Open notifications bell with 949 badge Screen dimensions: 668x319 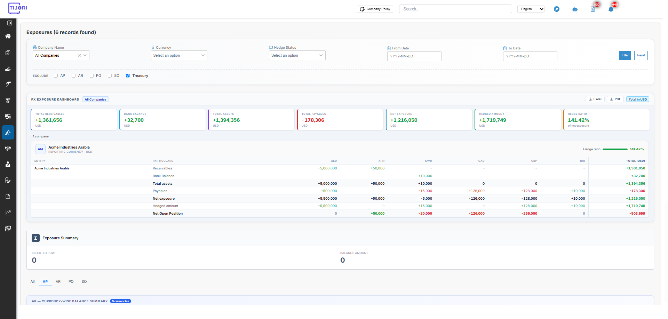coord(612,8)
